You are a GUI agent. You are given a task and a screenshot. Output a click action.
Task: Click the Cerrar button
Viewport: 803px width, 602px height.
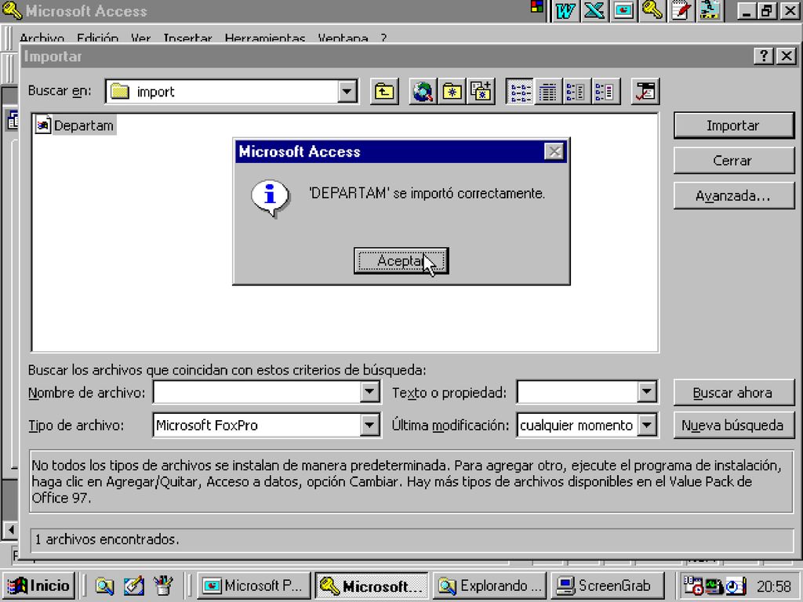click(x=733, y=161)
